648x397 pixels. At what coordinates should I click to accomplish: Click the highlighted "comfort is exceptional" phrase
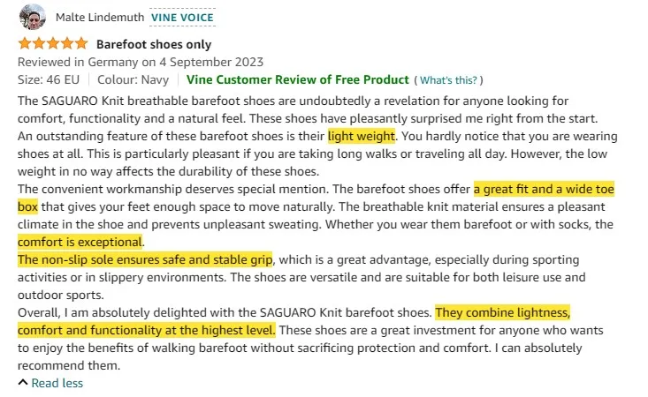(x=80, y=242)
